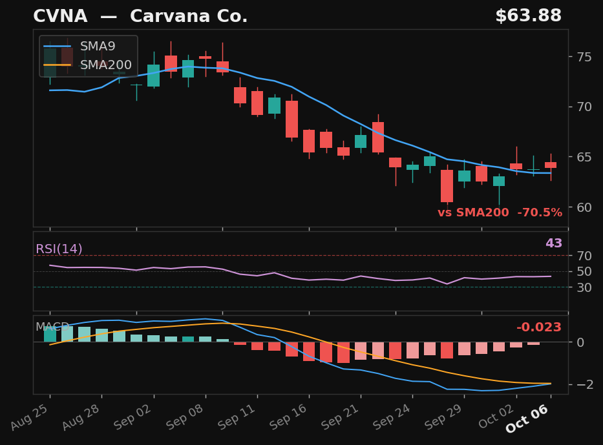Click the SMA9 blue line swatch in legend

(x=58, y=47)
